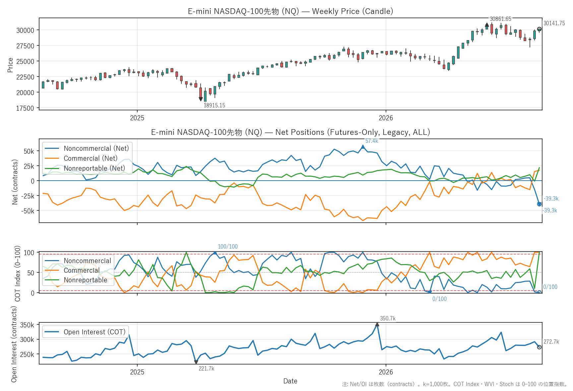Click the 2026 tick under the open interest chart
The image size is (573, 391).
pos(386,372)
